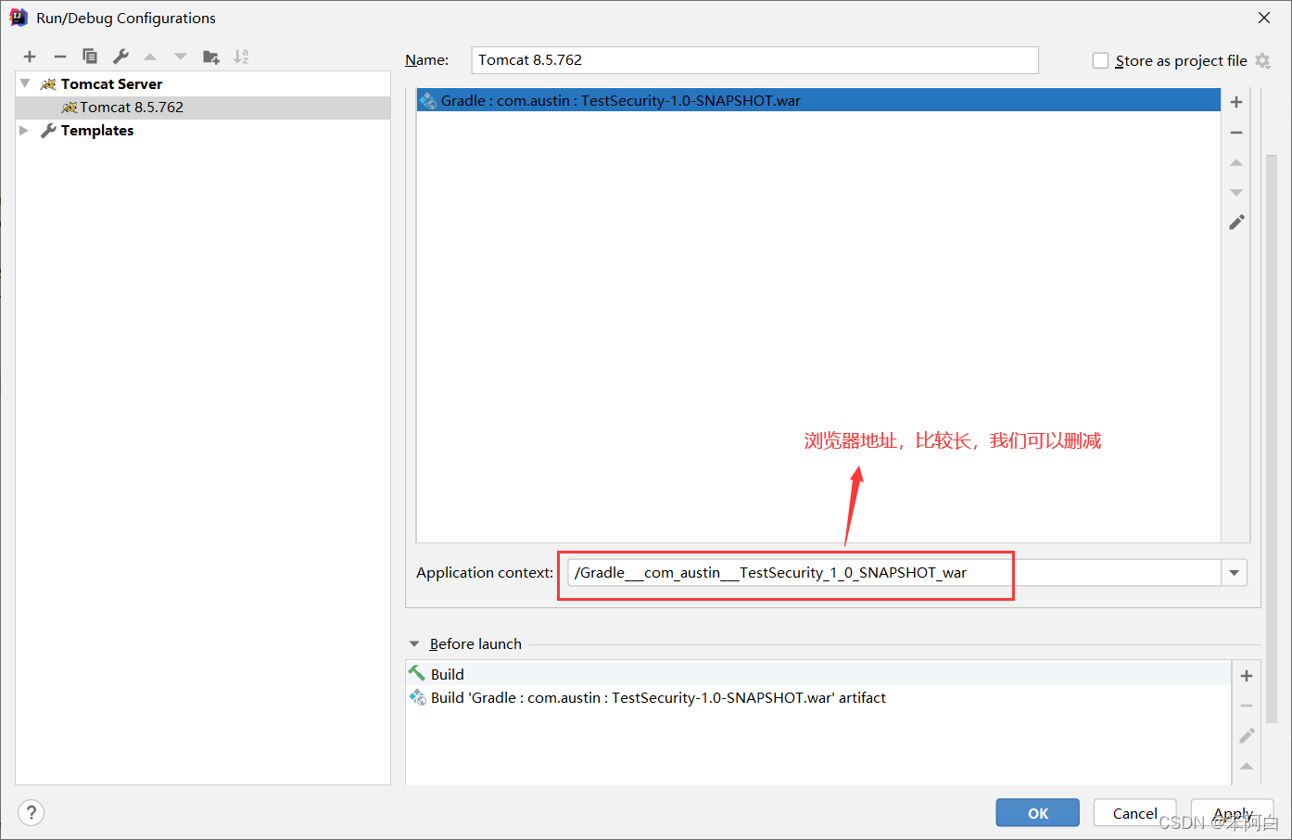Select Gradle TestSecurity-1.0-SNAPSHOT.war deployment row
The height and width of the screenshot is (840, 1292).
pos(818,100)
